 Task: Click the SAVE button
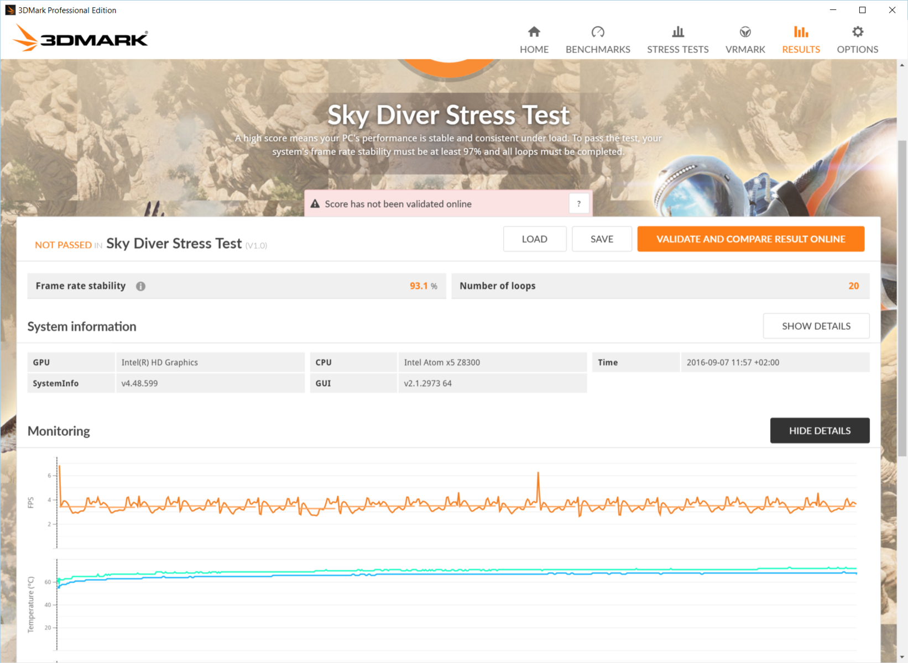pyautogui.click(x=602, y=239)
